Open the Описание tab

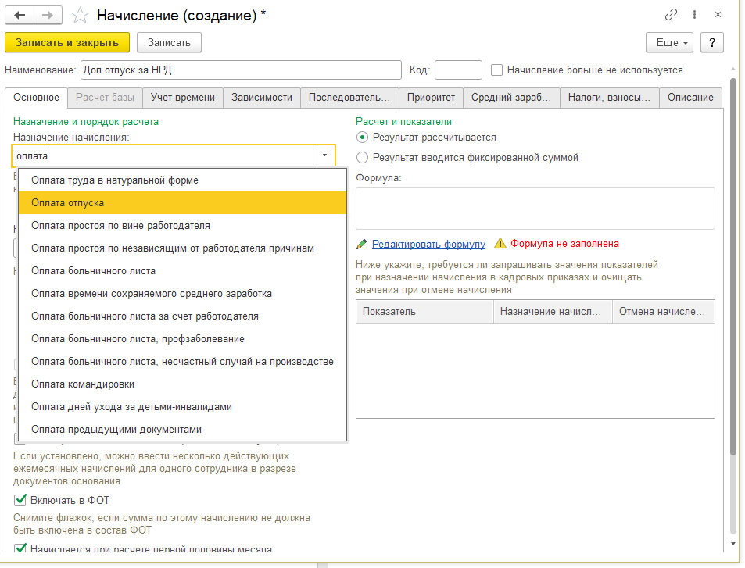pos(690,98)
